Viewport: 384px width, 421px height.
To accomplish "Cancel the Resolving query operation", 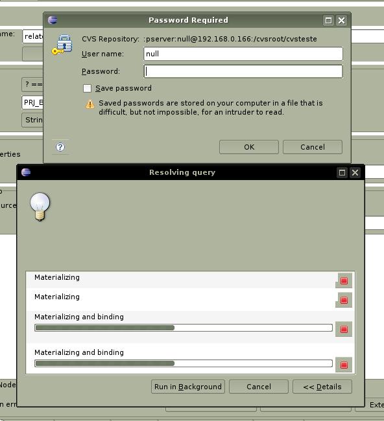I will click(x=259, y=387).
